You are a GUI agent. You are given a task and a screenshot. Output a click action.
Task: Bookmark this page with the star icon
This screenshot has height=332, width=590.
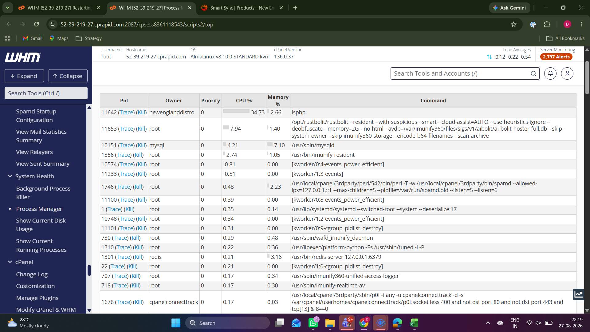[513, 24]
